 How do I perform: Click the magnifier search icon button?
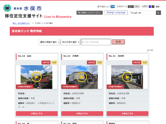(x=158, y=13)
